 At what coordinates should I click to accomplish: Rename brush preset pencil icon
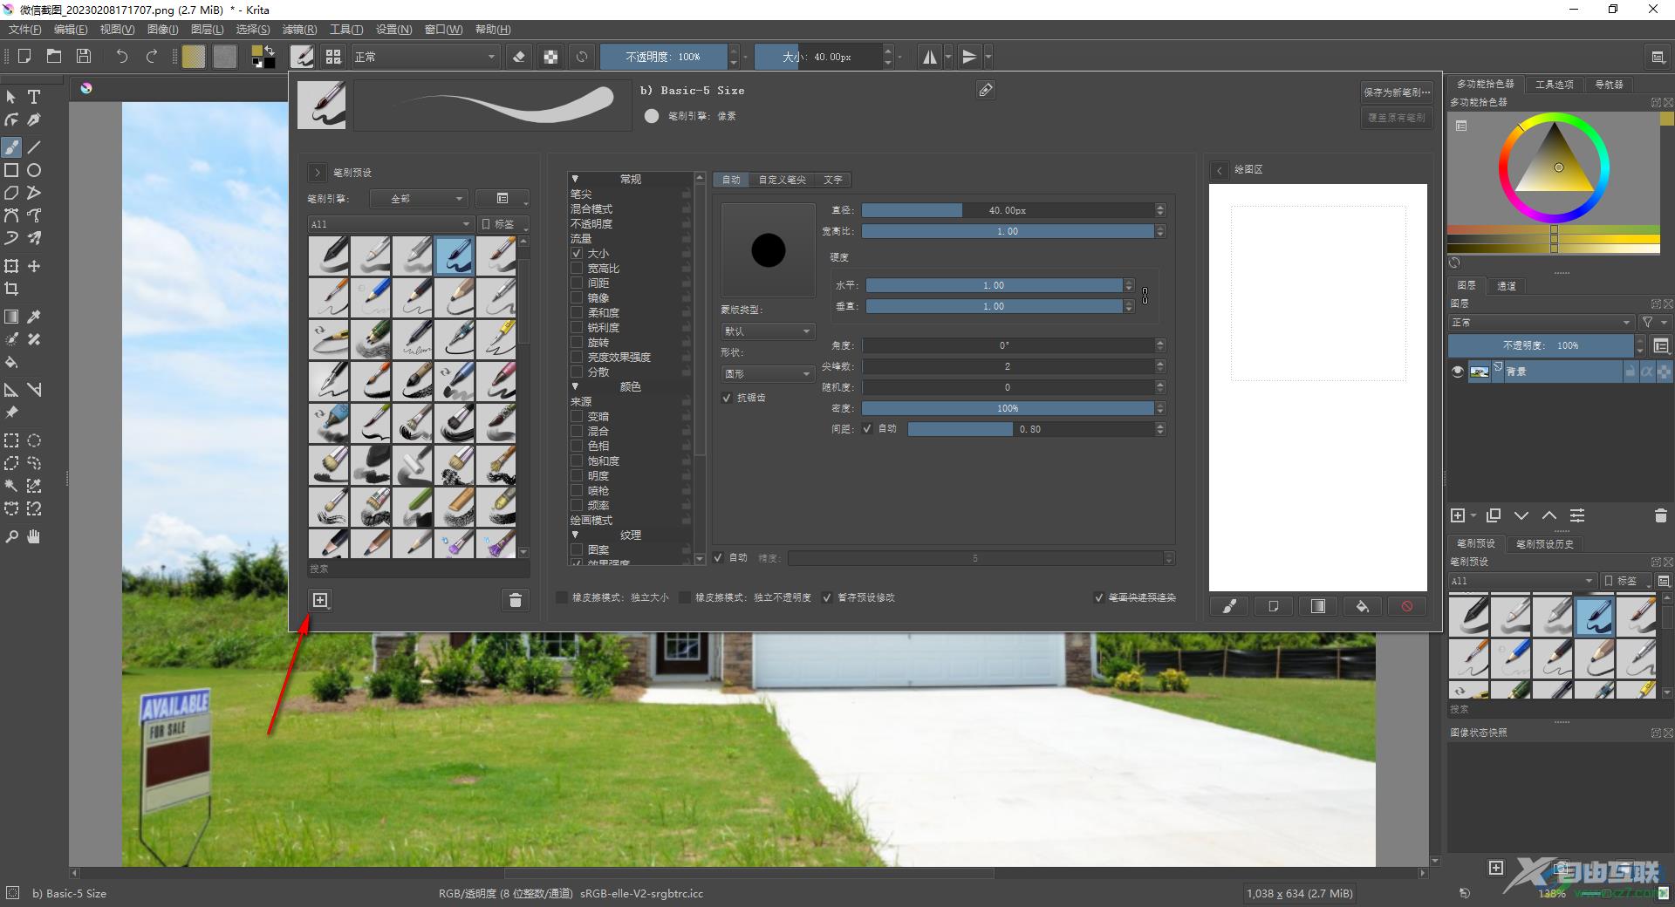point(986,90)
